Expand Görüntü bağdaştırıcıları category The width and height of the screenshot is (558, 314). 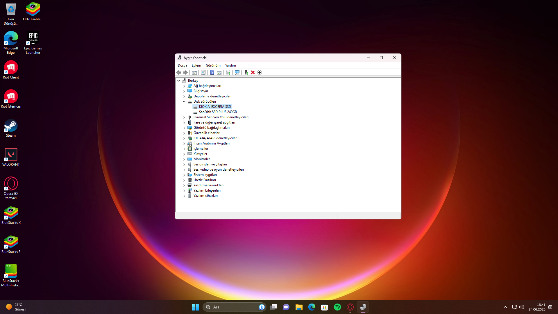tap(184, 128)
